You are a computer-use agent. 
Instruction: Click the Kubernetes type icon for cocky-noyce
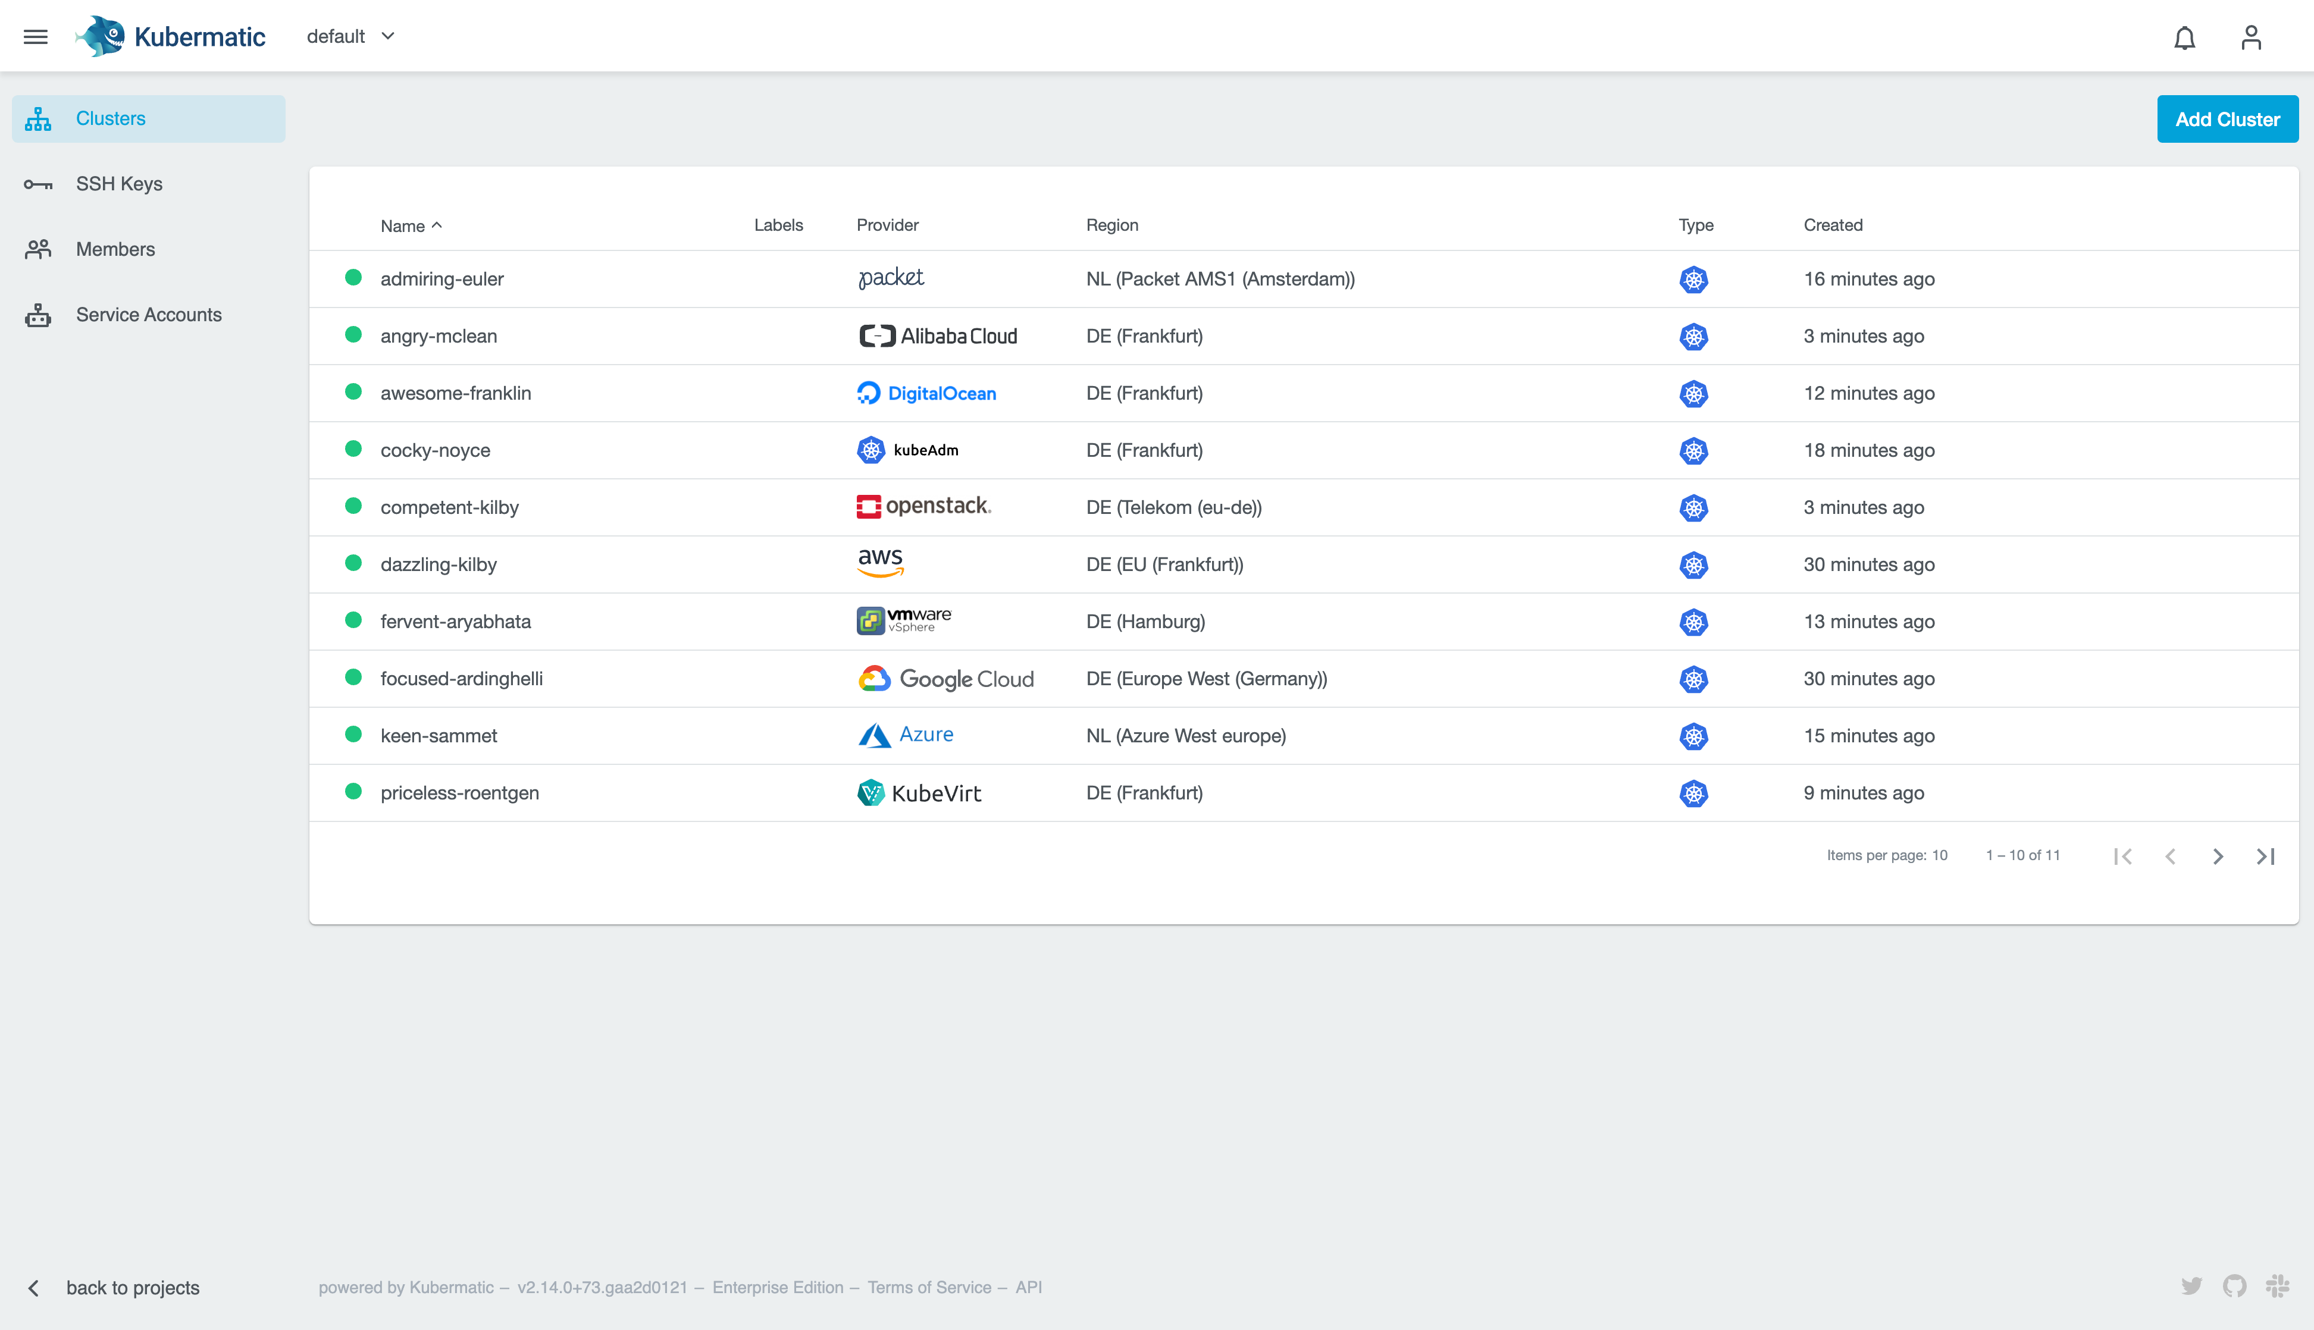1694,450
